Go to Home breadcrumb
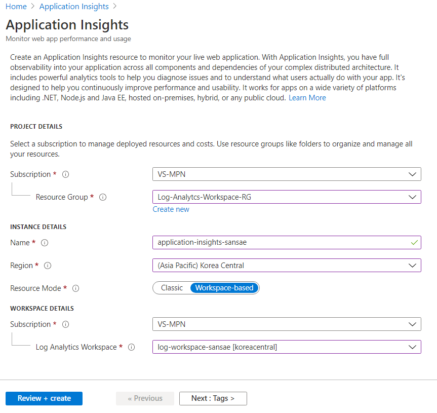The width and height of the screenshot is (437, 413). 16,7
